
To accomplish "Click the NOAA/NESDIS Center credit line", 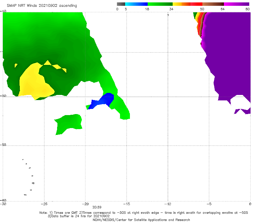I will point(141,220).
